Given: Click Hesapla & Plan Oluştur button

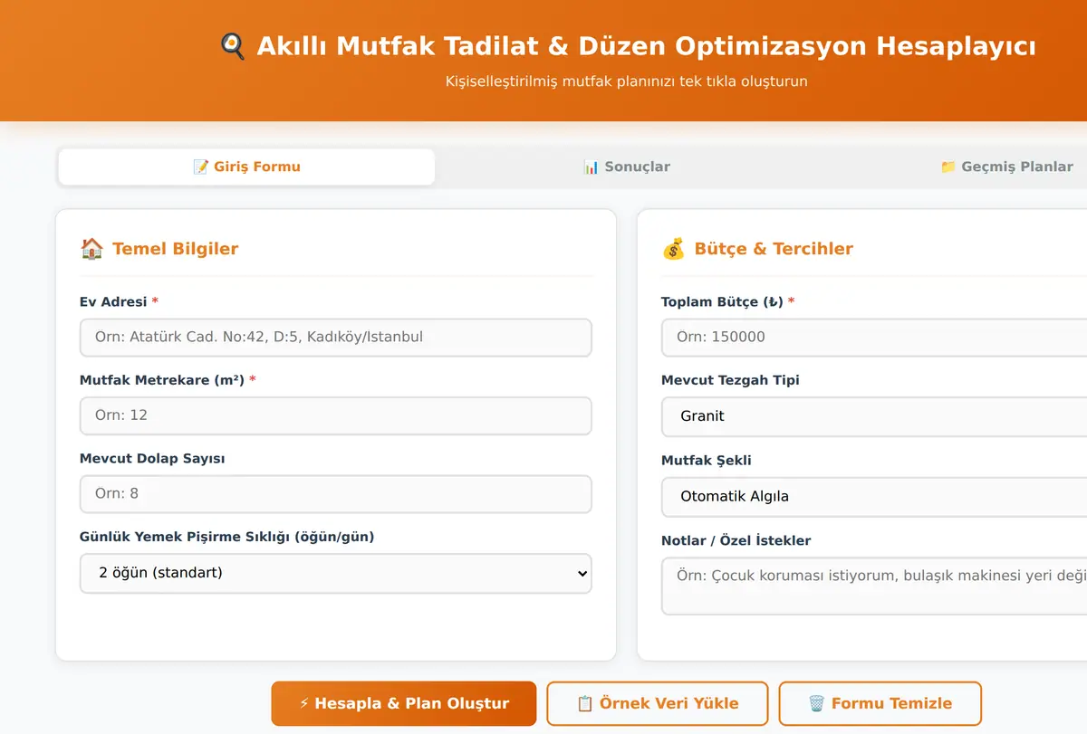Looking at the screenshot, I should point(404,703).
